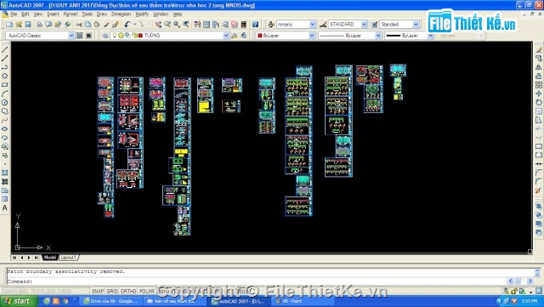Screen dimensions: 544x307
Task: Open the Format menu
Action: [x=71, y=14]
